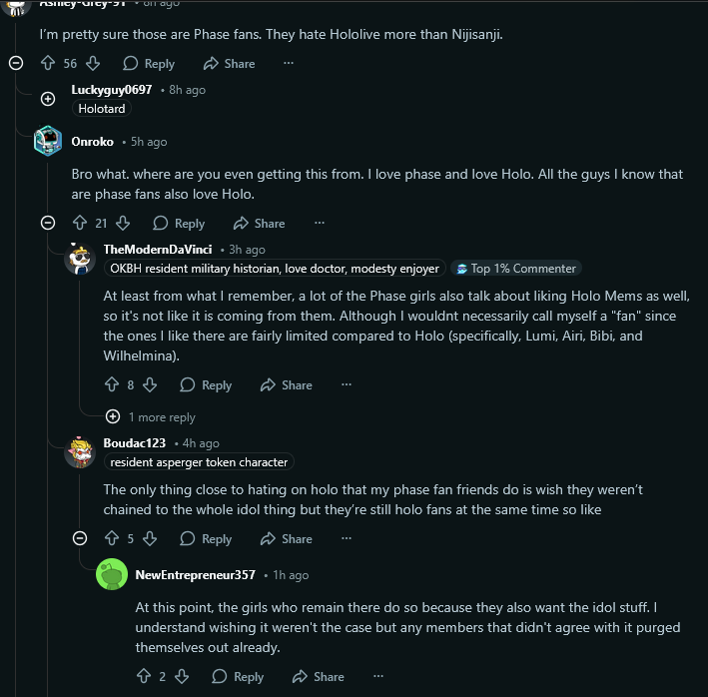708x697 pixels.
Task: Click NewEntrepreneur357's green avatar
Action: [111, 574]
